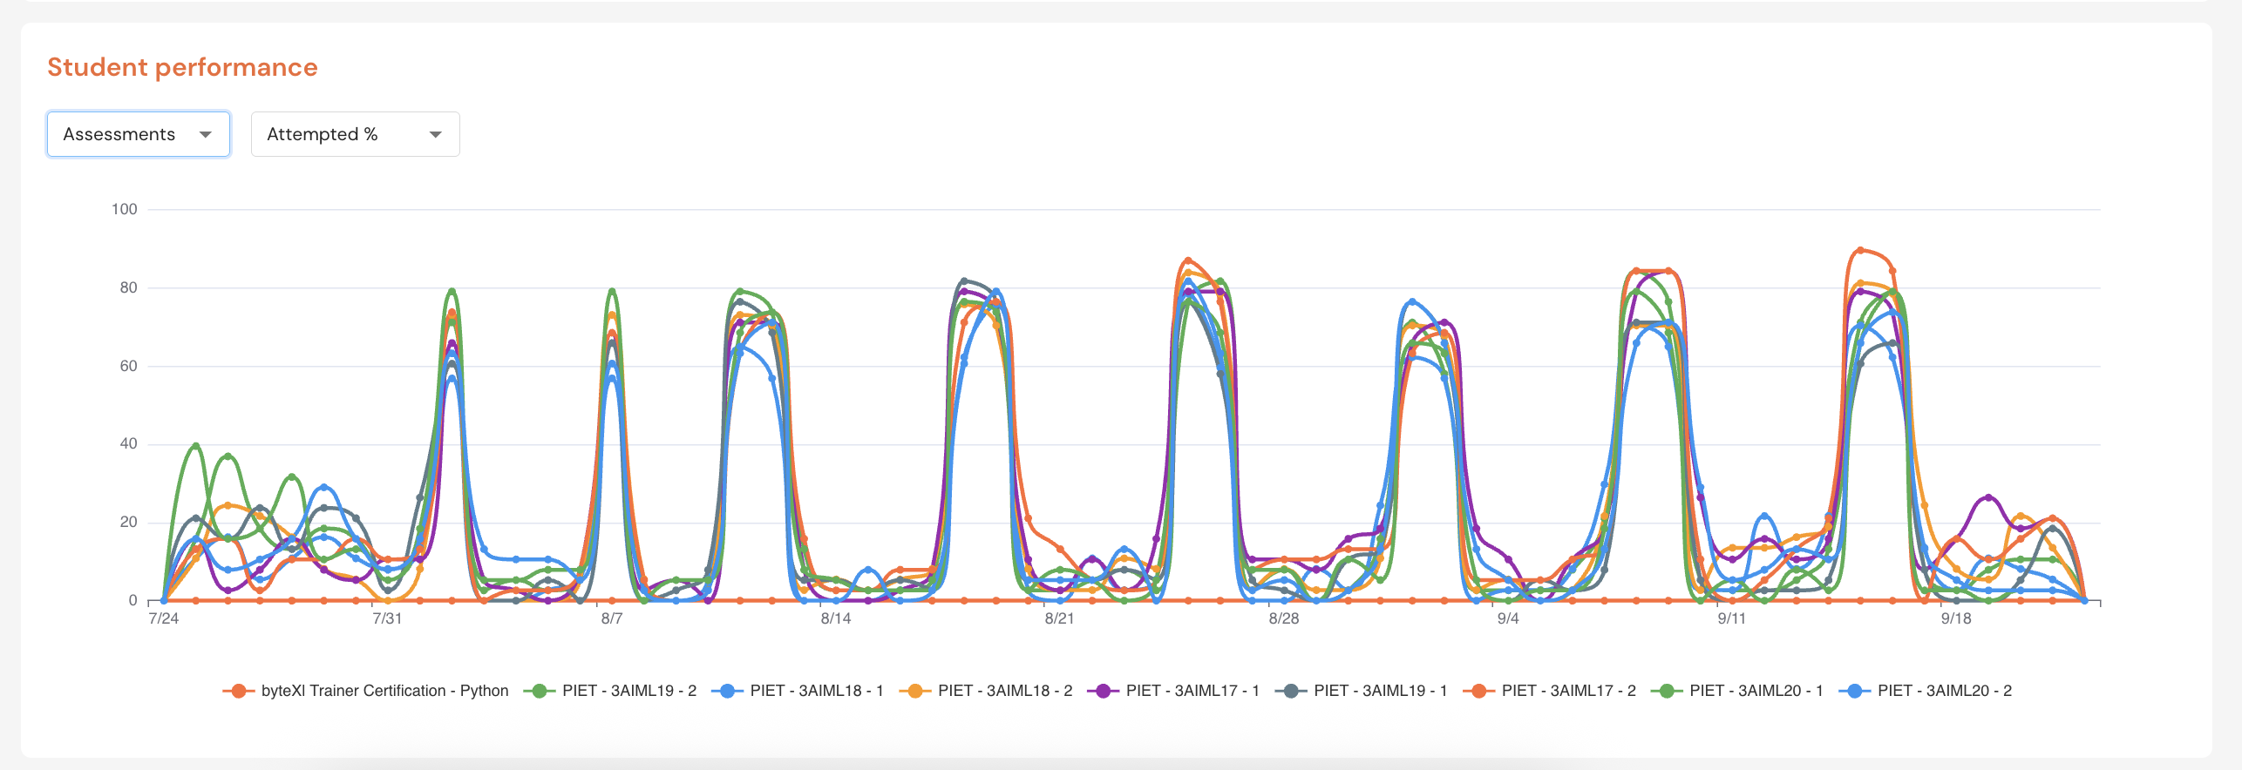Click the Student performance heading
The width and height of the screenshot is (2242, 770).
182,67
